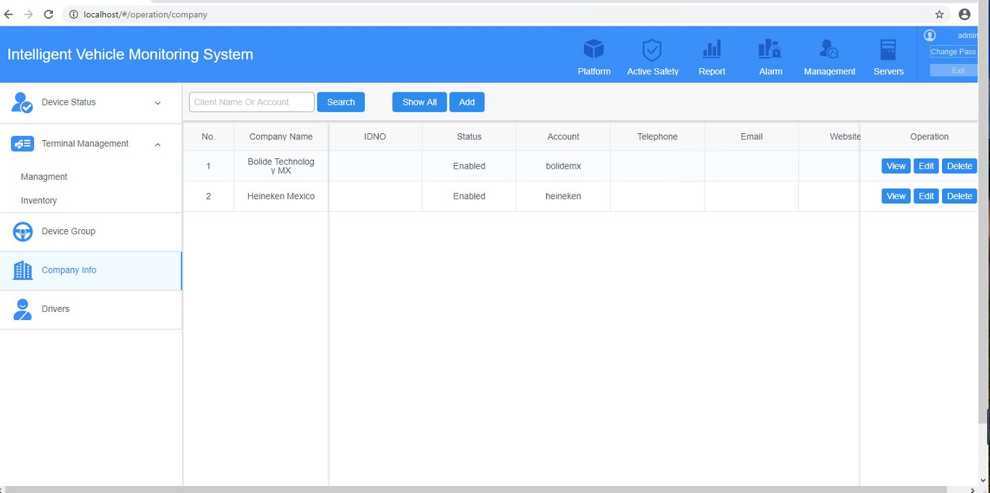Go back using browser back arrow
Image resolution: width=990 pixels, height=493 pixels.
coord(8,14)
